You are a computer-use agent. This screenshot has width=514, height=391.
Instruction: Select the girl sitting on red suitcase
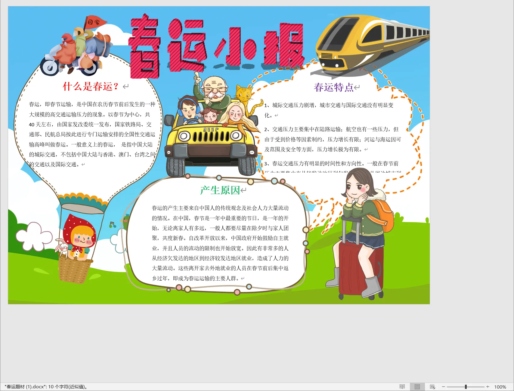360,234
